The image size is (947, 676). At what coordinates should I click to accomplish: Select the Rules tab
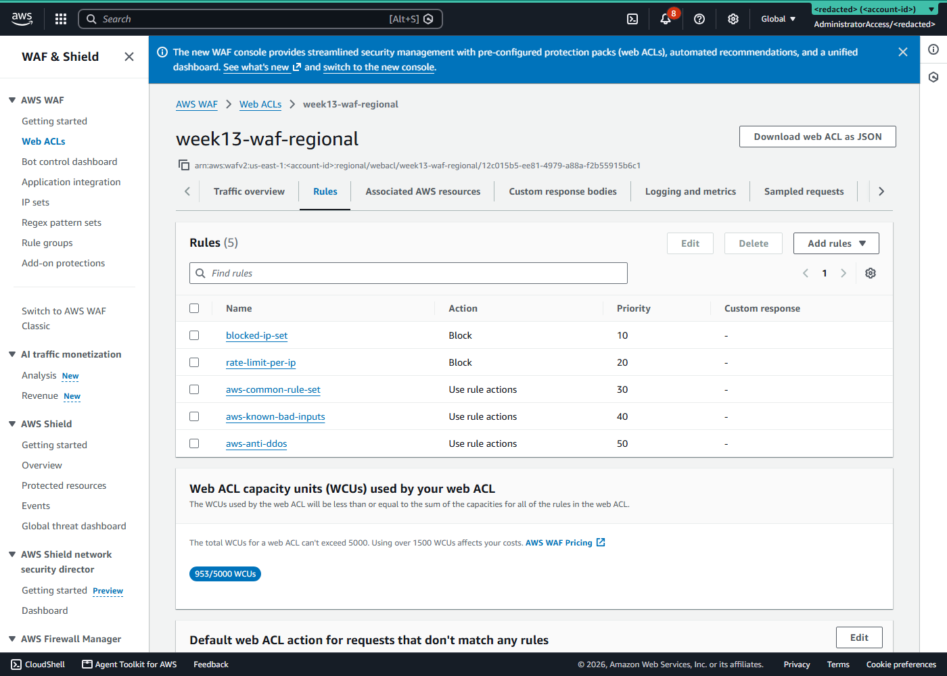pos(325,191)
